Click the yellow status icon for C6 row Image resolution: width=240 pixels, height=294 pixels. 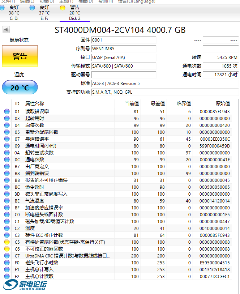[7, 249]
